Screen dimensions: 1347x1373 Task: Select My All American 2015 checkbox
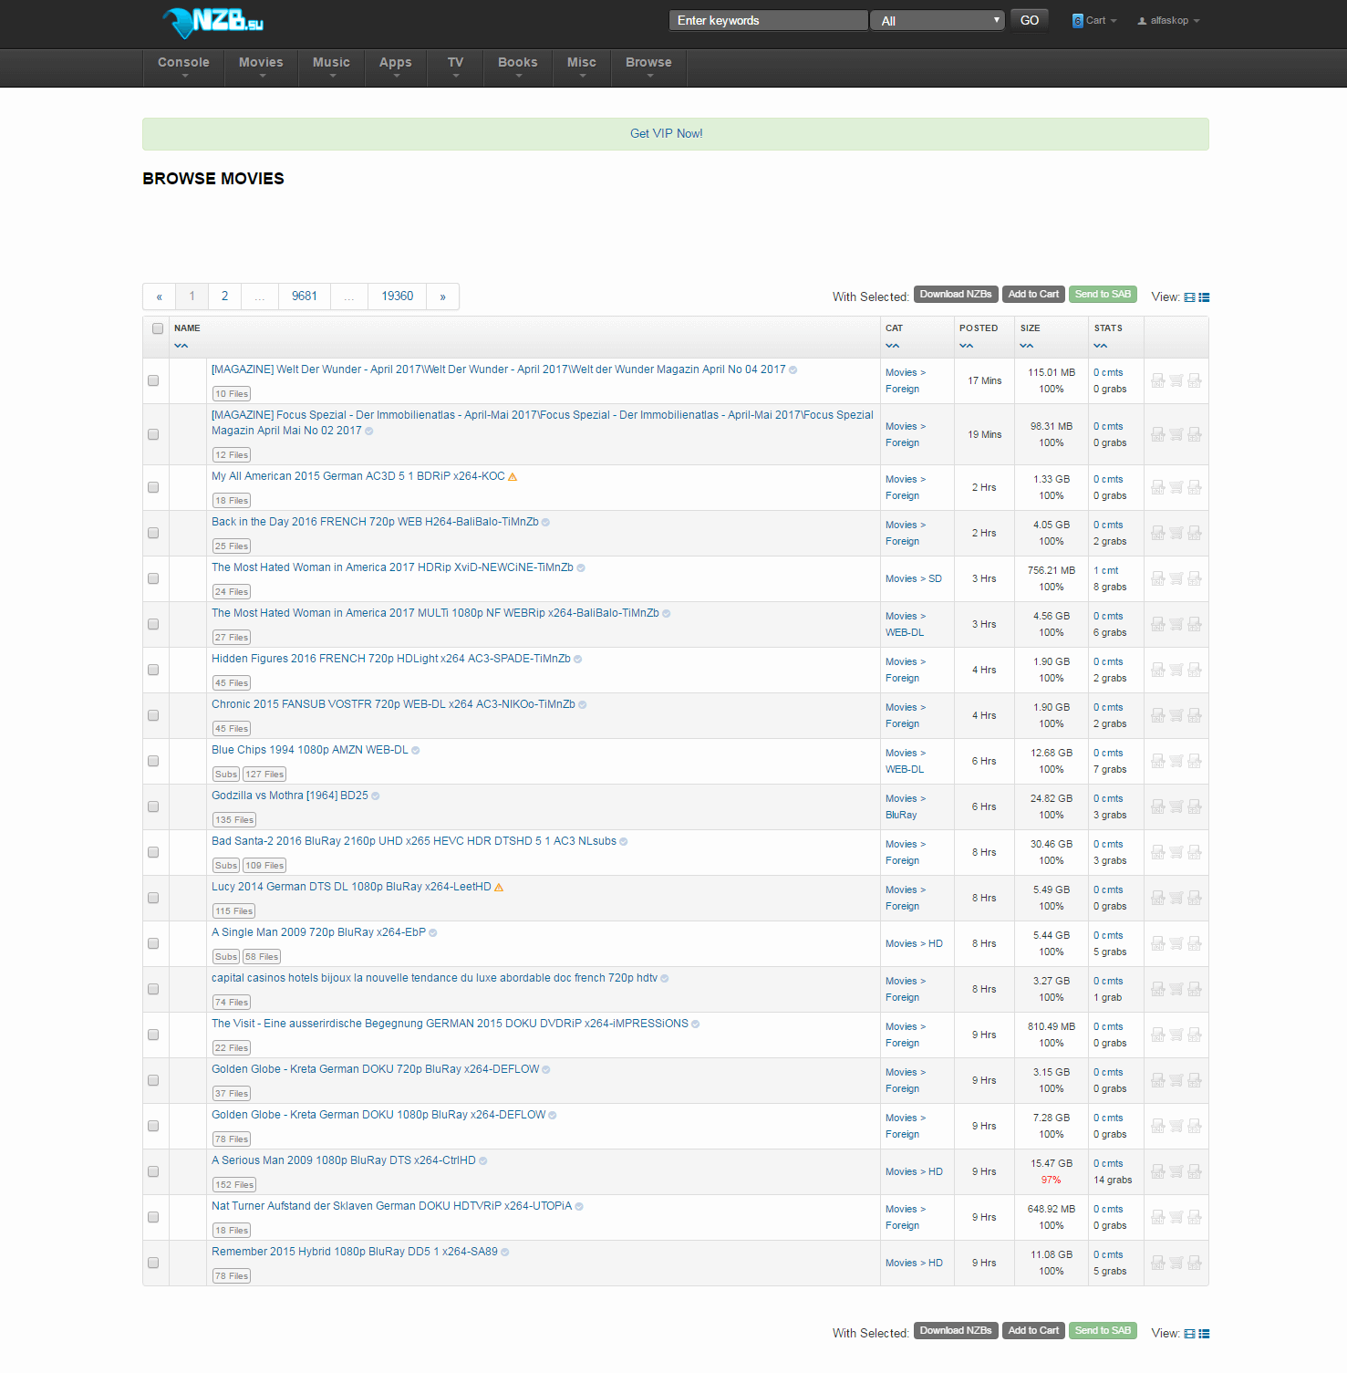[153, 487]
